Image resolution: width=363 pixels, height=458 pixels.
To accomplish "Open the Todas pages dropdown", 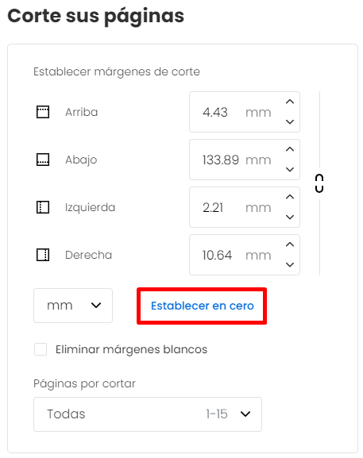I will point(148,414).
